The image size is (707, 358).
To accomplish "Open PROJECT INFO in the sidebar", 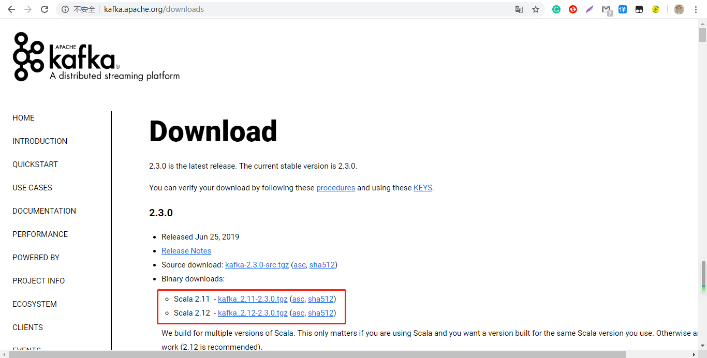I will (x=38, y=281).
